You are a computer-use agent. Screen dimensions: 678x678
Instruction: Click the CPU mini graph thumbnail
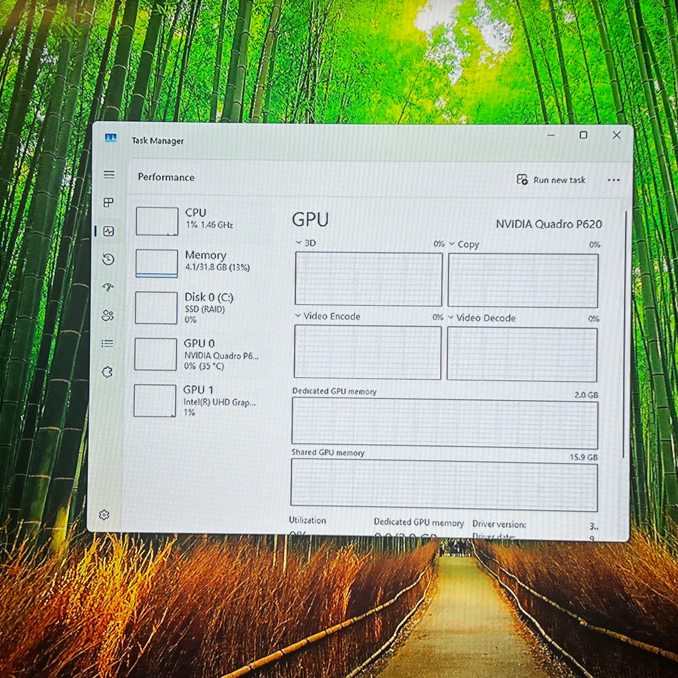(157, 221)
